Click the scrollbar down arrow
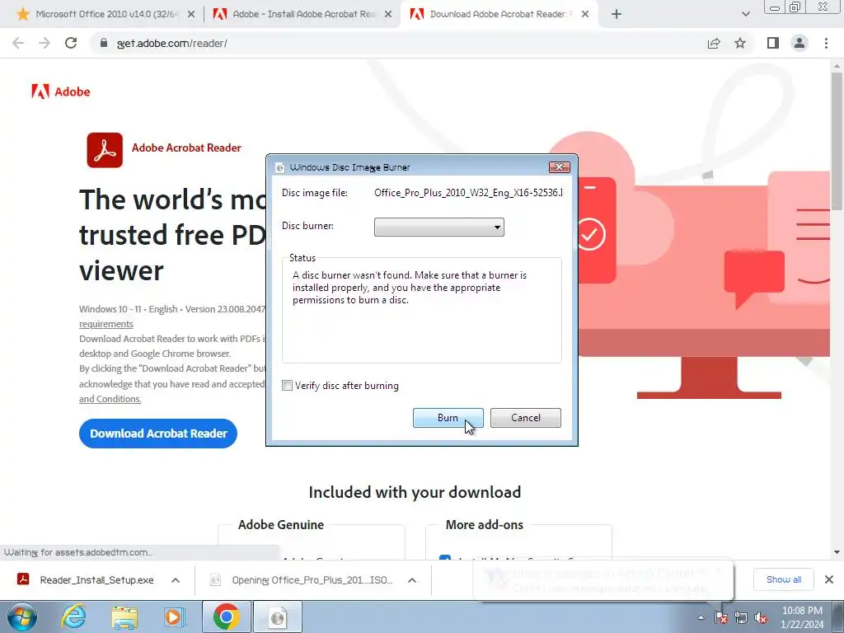 point(837,551)
